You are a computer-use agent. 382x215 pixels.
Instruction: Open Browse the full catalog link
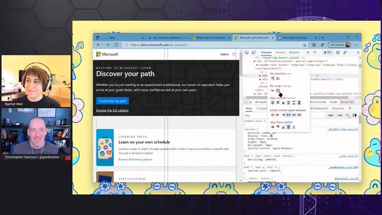(112, 111)
